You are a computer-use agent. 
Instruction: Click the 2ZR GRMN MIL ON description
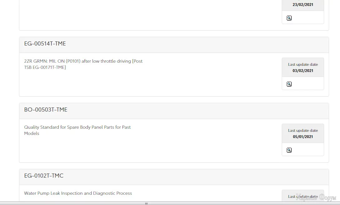pos(83,64)
